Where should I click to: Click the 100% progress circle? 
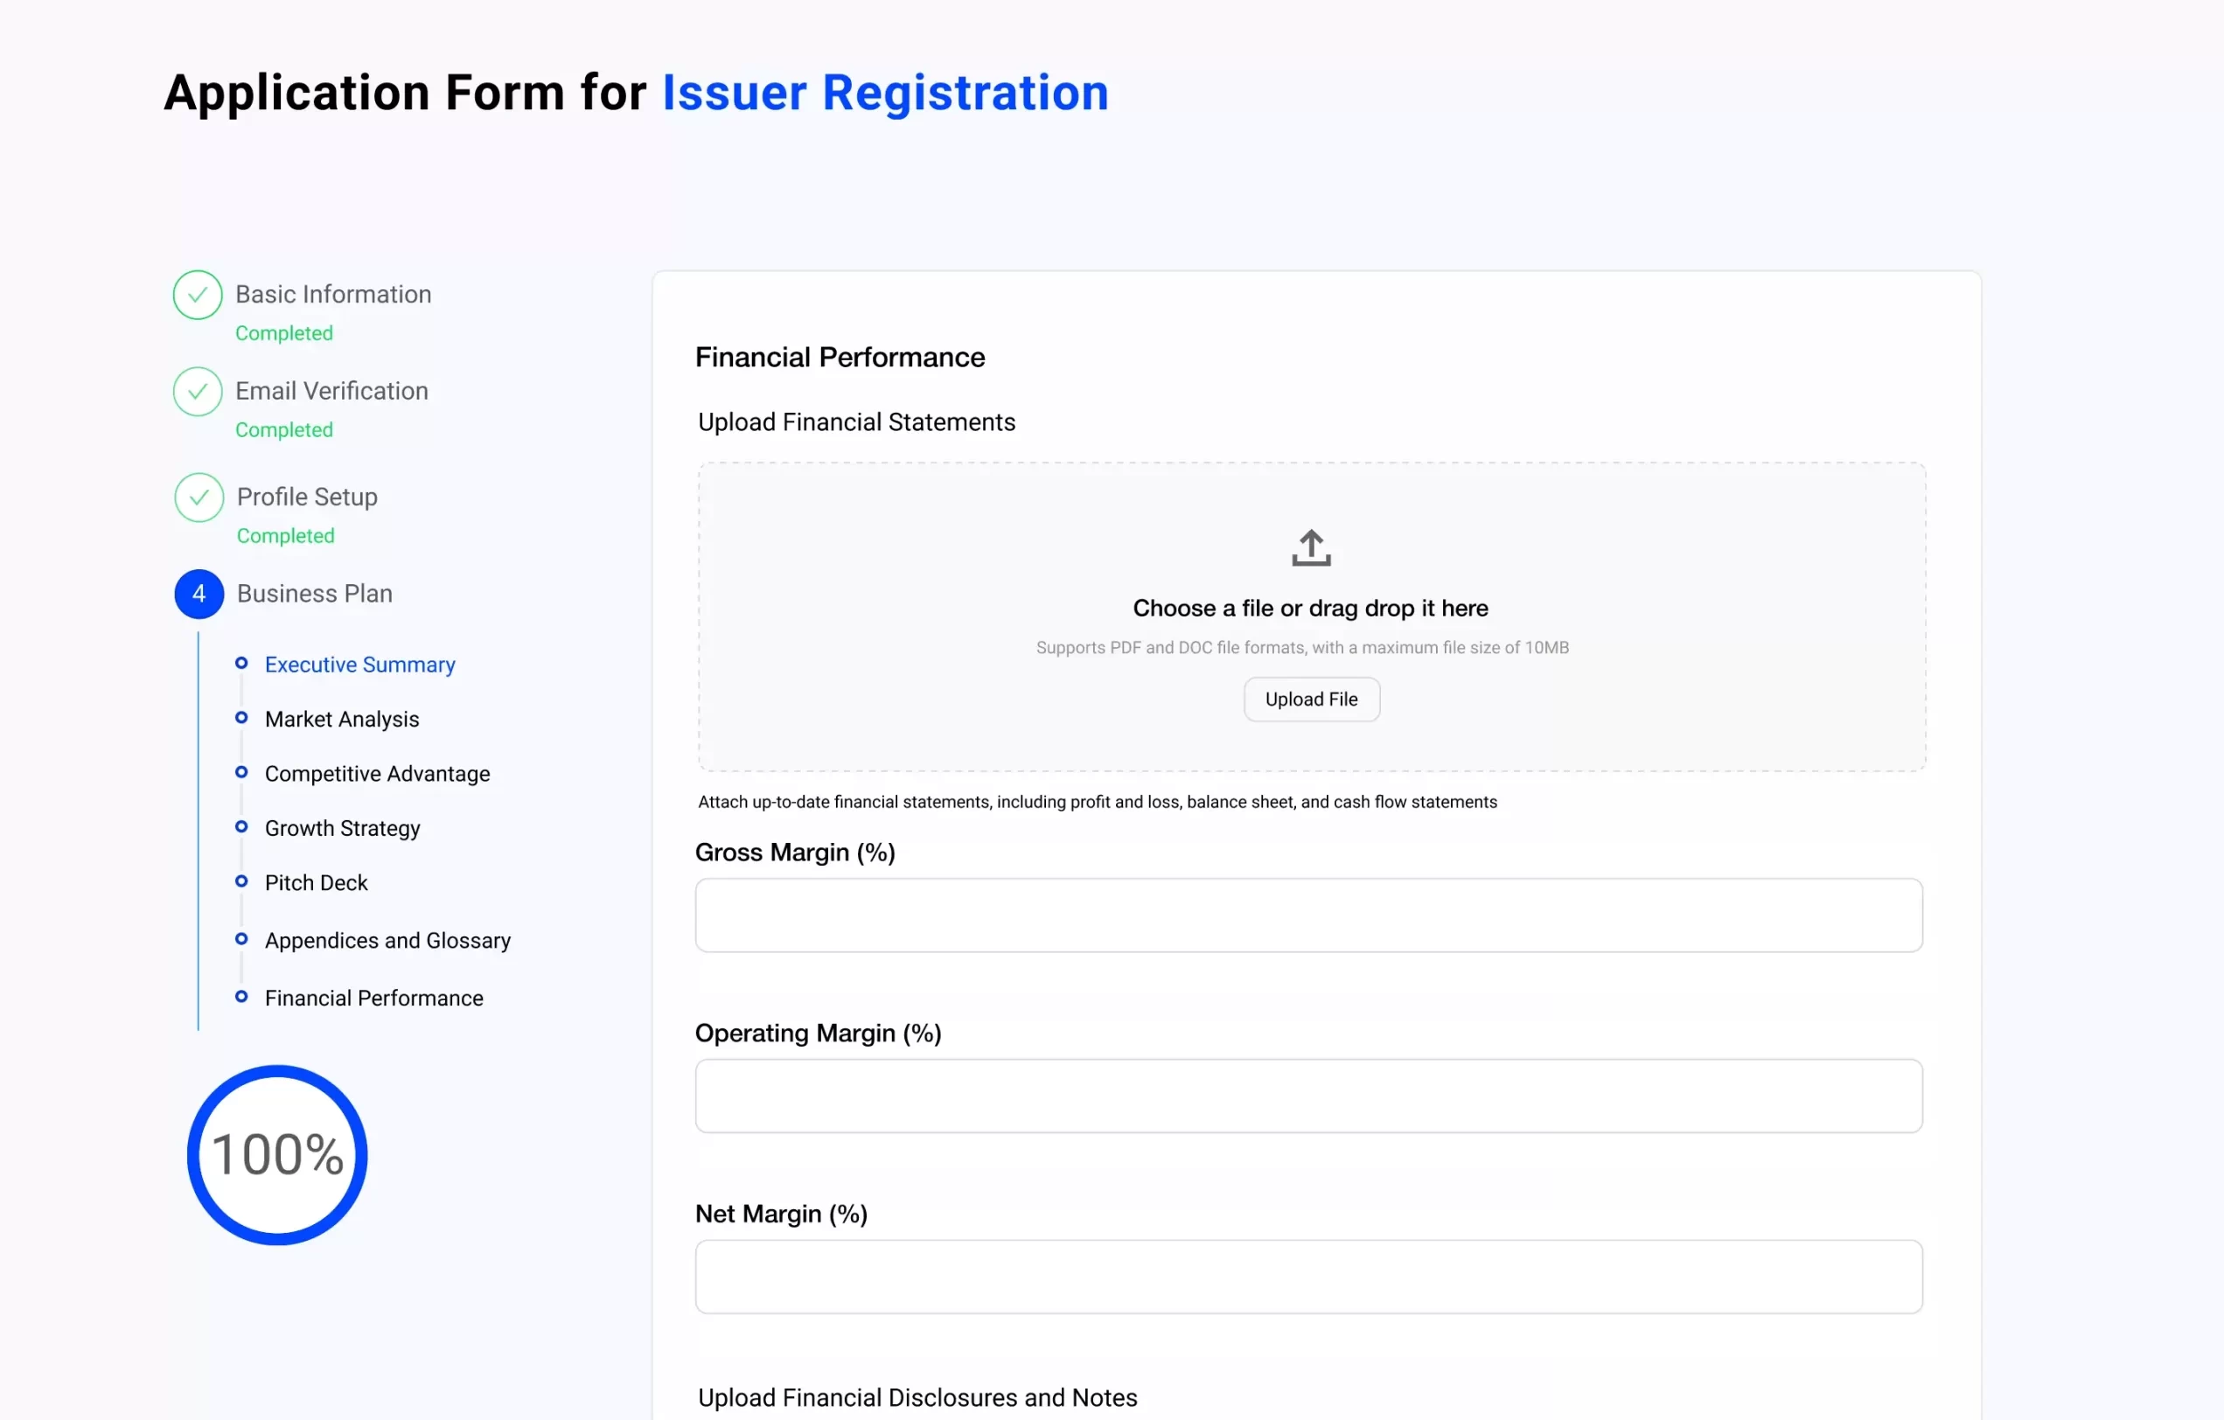click(x=277, y=1155)
